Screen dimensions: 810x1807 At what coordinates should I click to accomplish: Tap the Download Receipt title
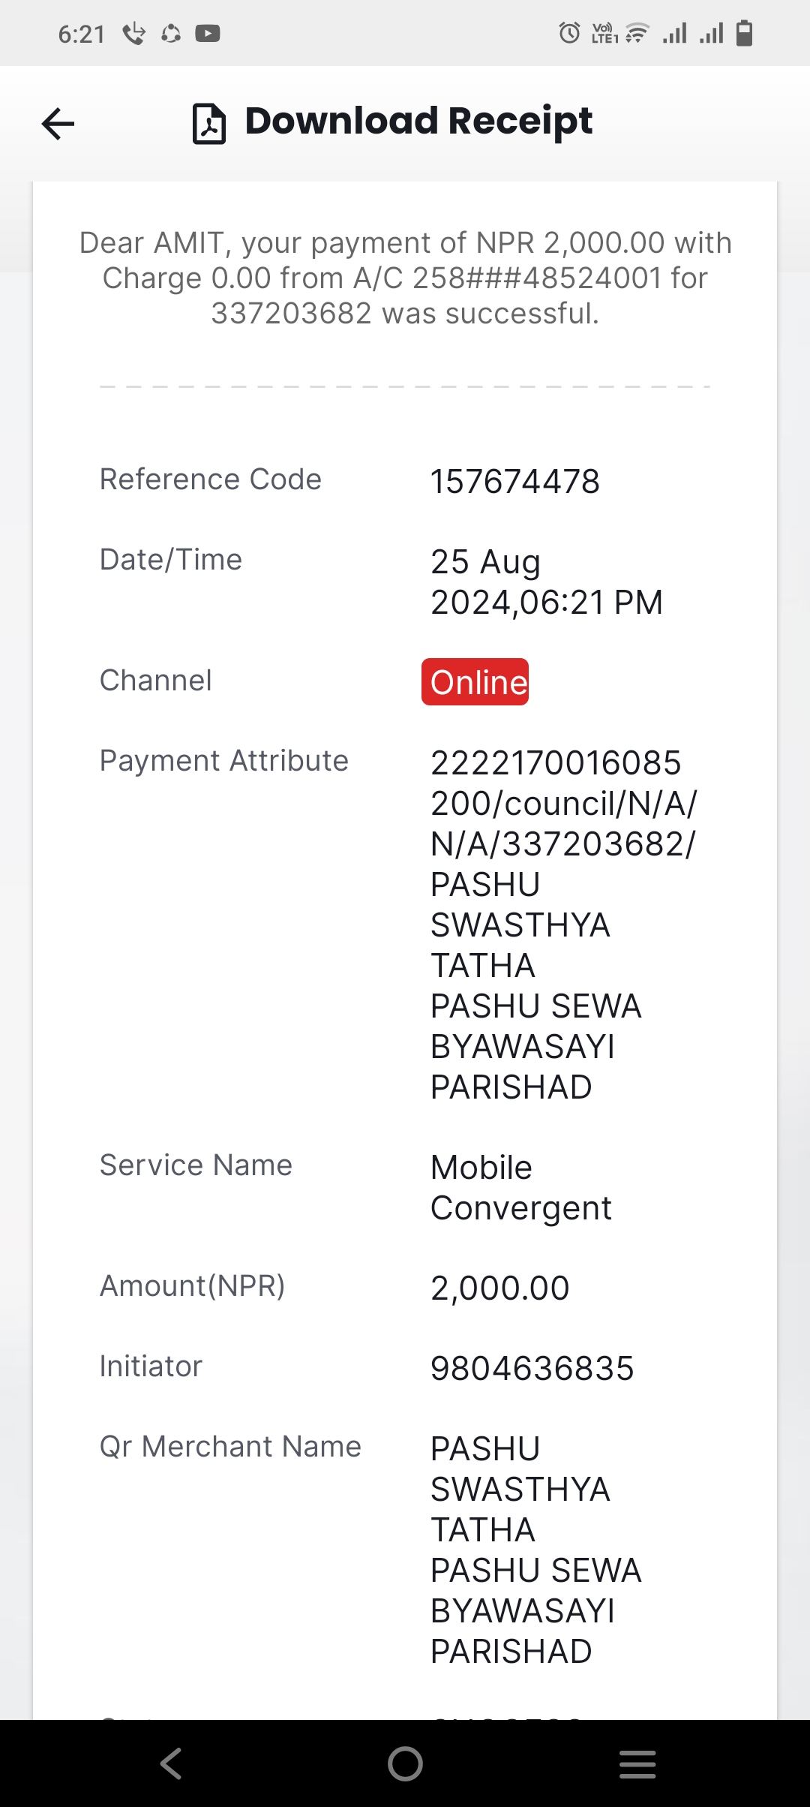pyautogui.click(x=418, y=122)
